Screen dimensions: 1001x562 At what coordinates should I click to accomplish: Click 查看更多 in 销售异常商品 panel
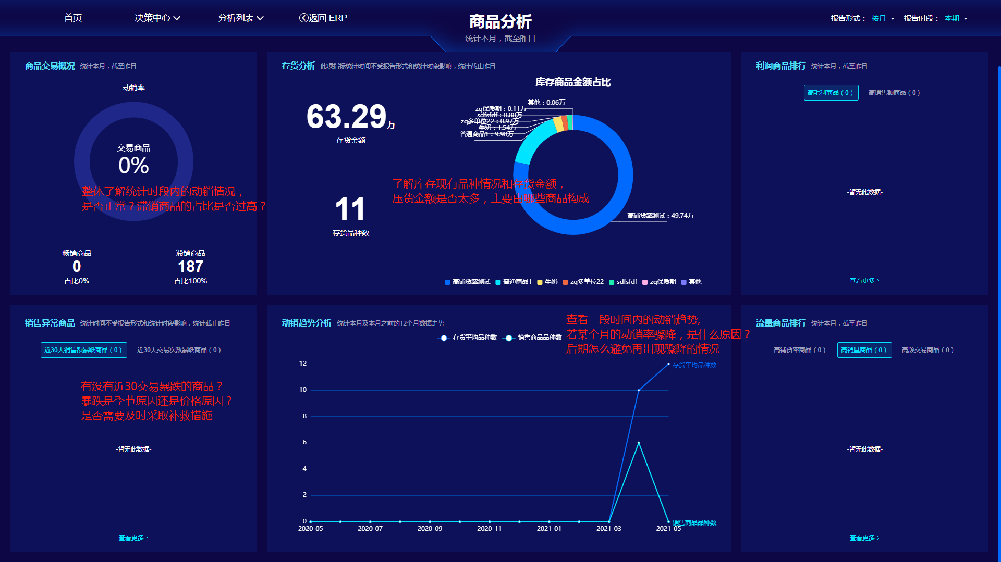[x=133, y=538]
